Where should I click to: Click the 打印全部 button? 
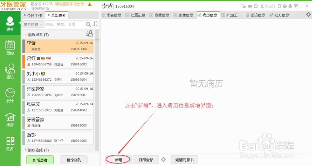pos(146,160)
